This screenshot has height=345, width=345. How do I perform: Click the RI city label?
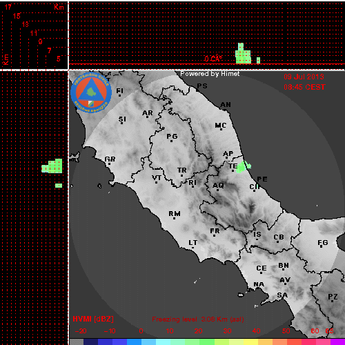click(193, 183)
